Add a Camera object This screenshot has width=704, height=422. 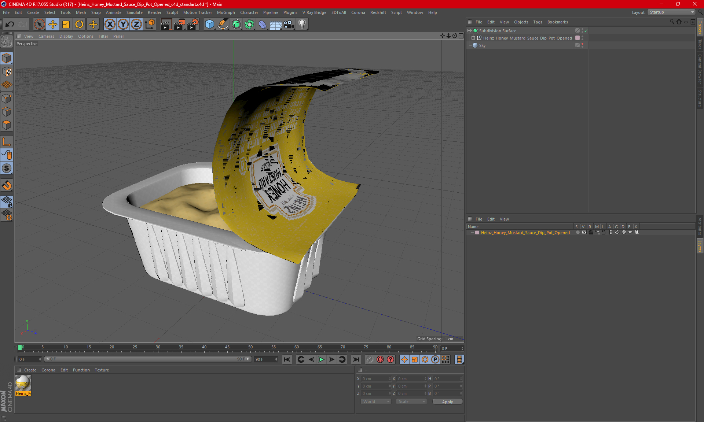click(x=289, y=25)
